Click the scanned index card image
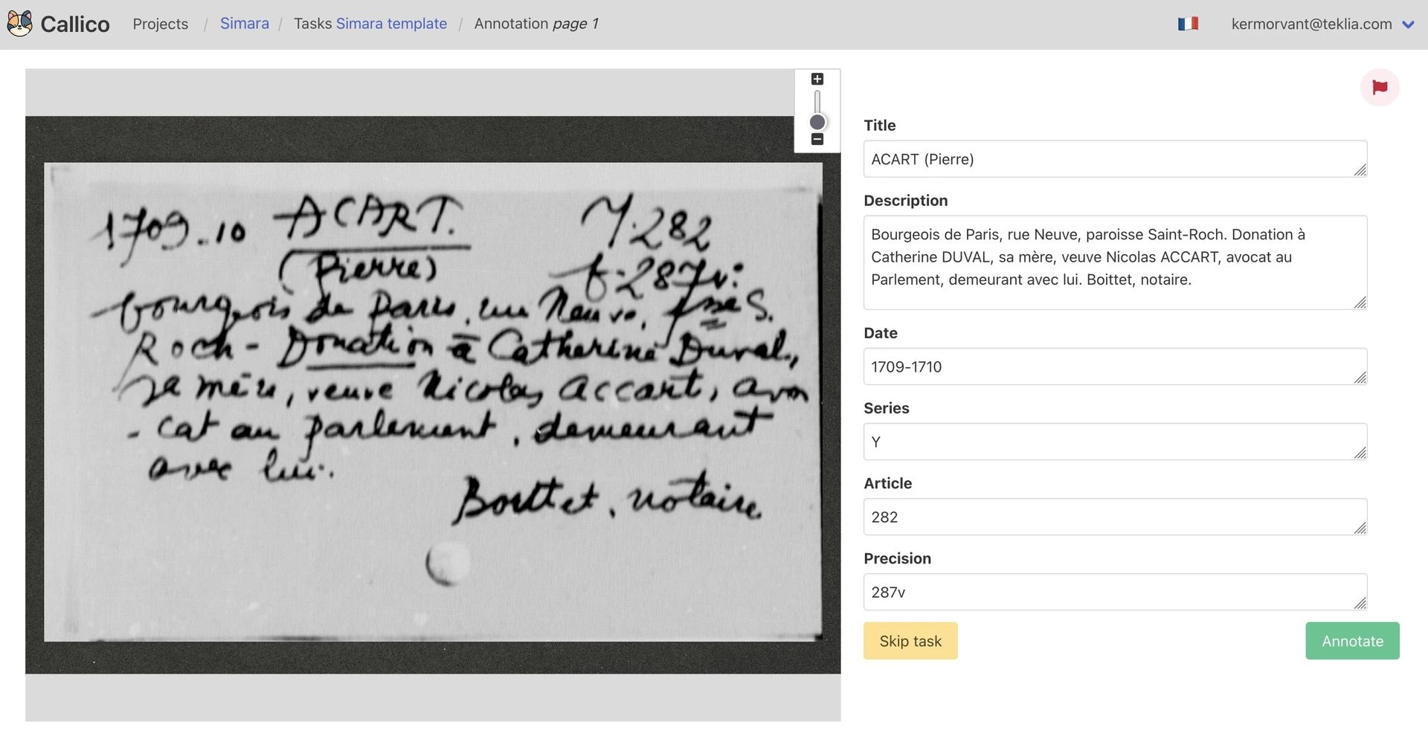 (x=433, y=401)
